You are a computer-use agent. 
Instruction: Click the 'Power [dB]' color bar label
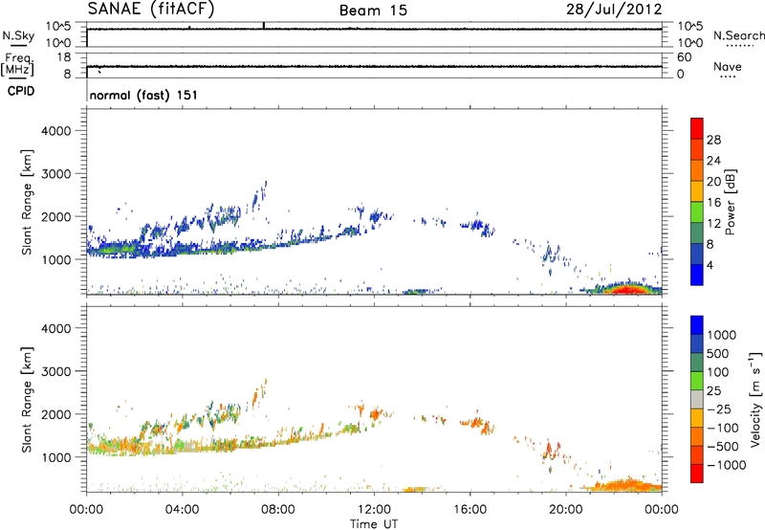point(731,202)
